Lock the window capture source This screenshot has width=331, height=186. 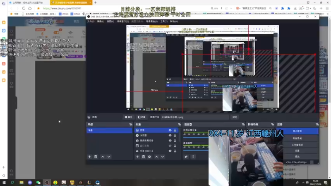pos(175,146)
